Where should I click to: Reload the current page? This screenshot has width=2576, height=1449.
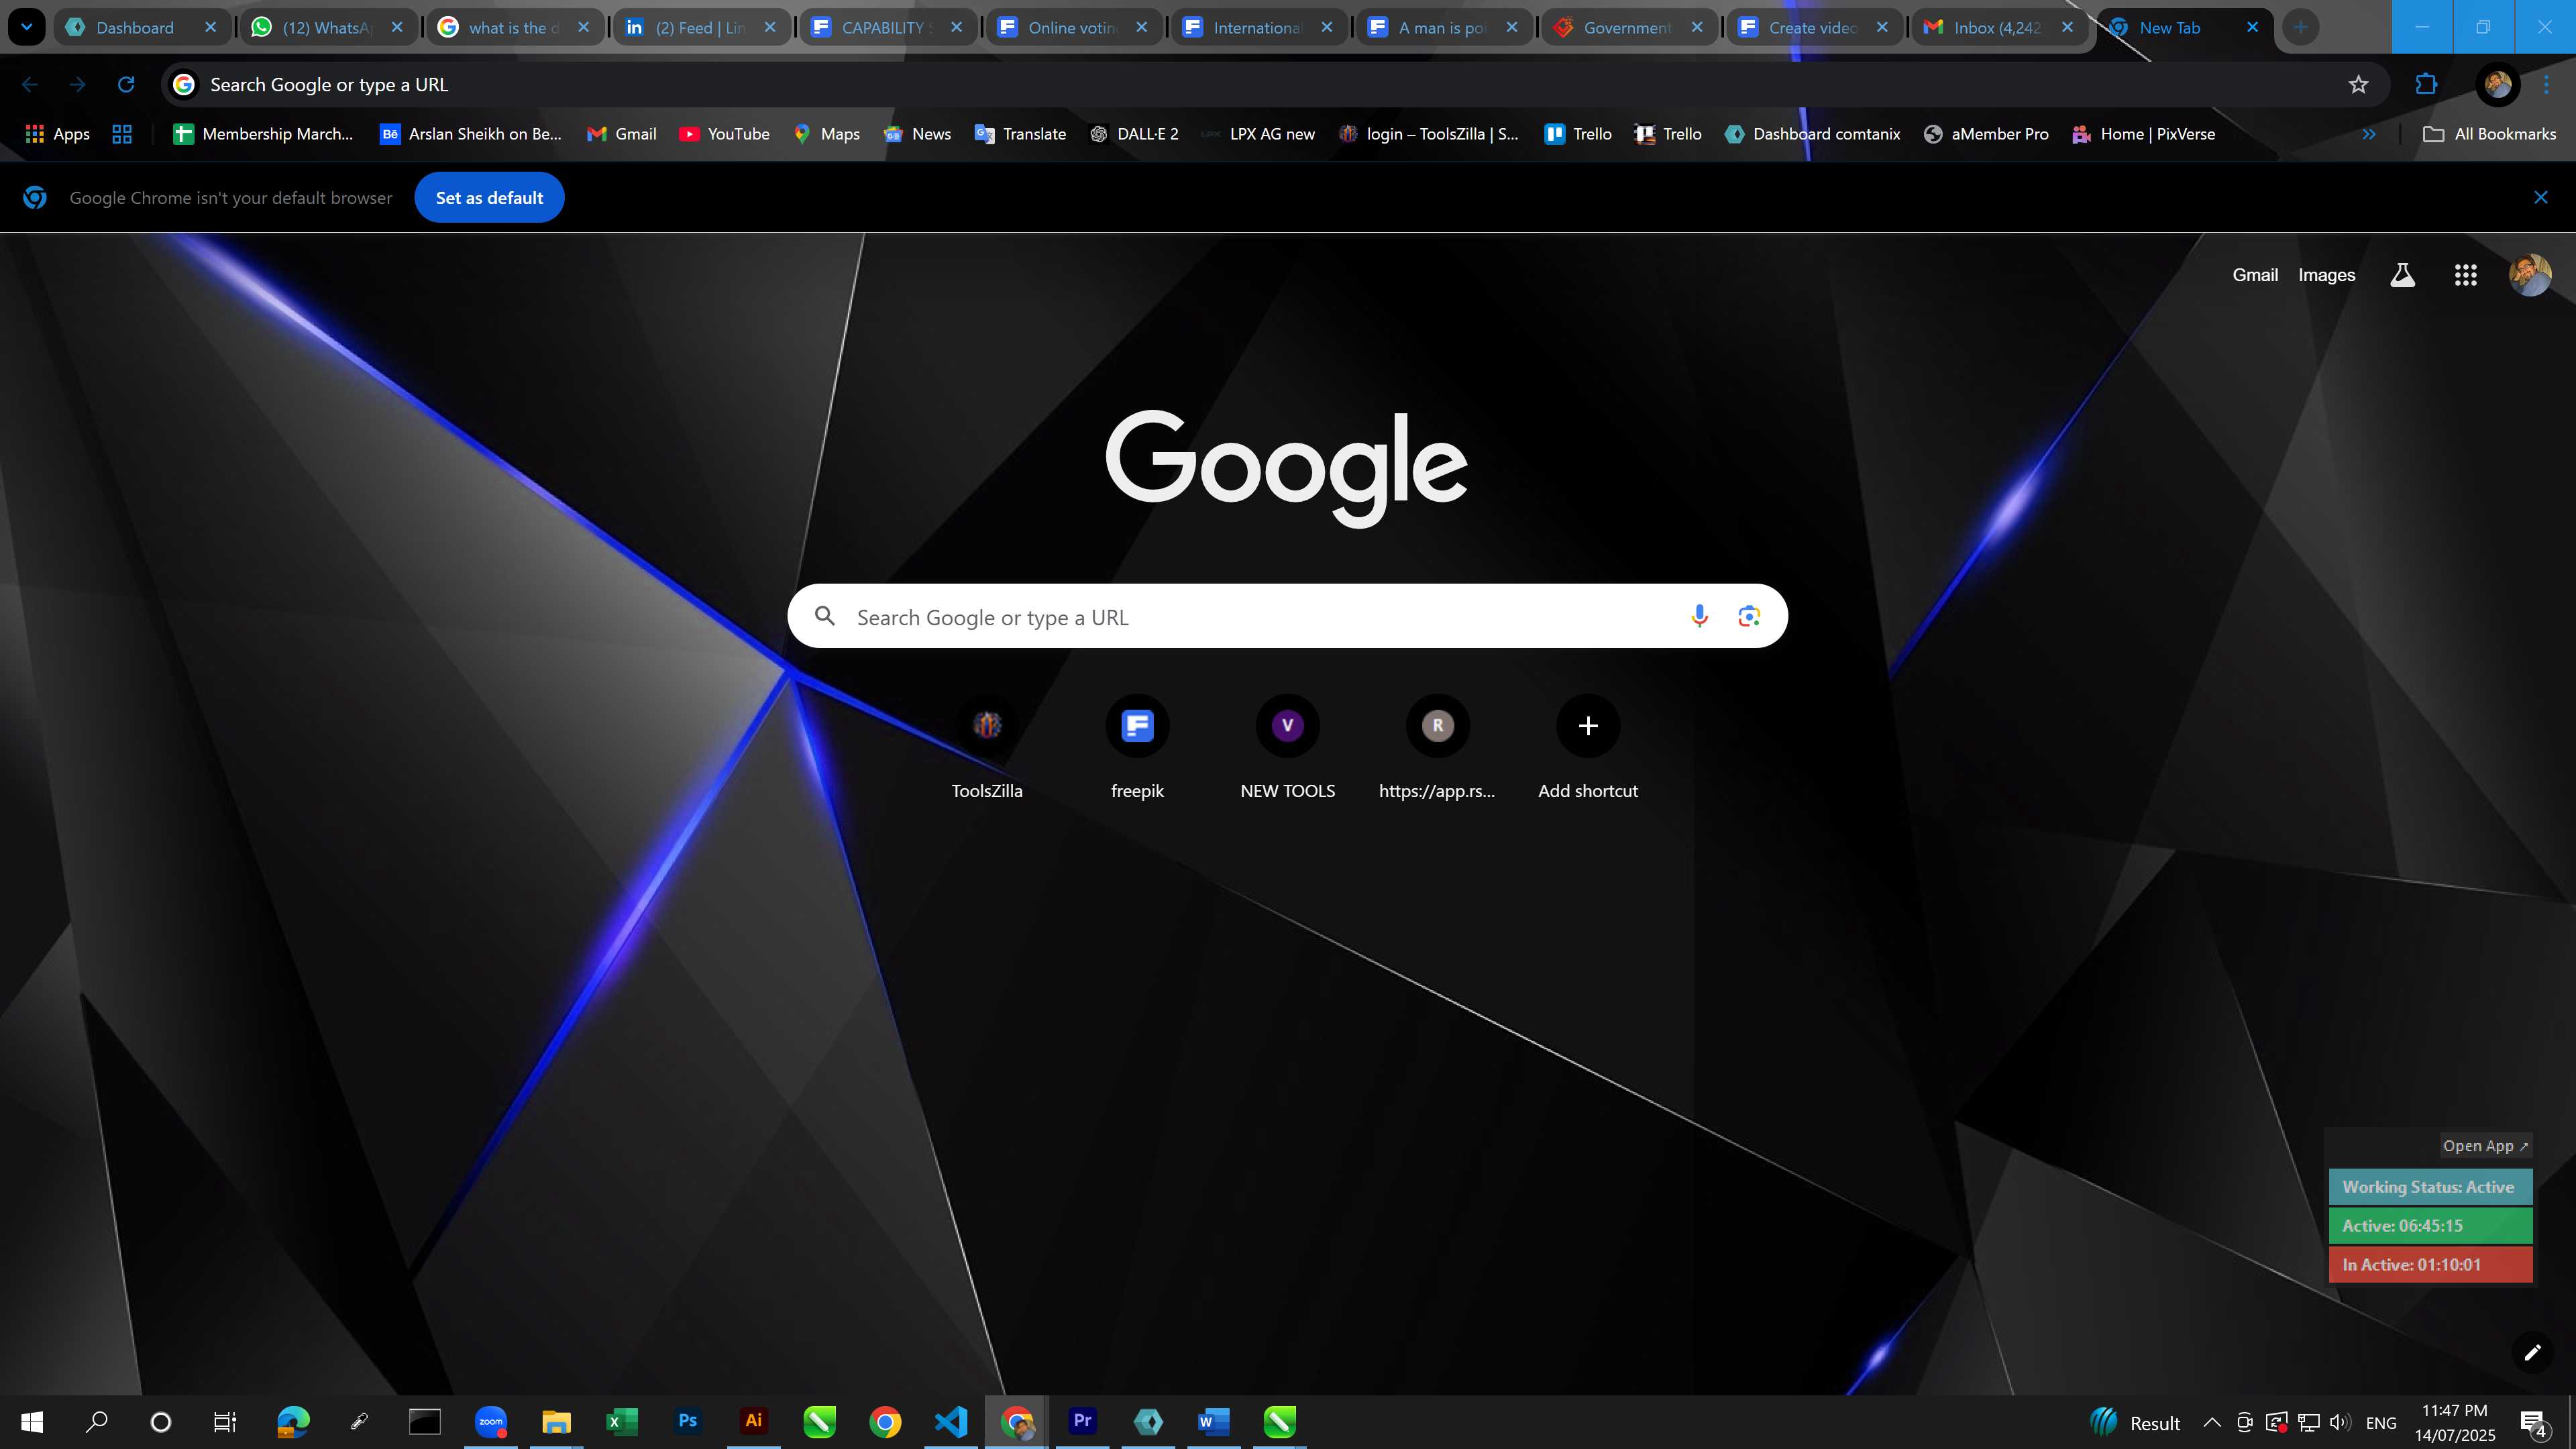tap(126, 85)
